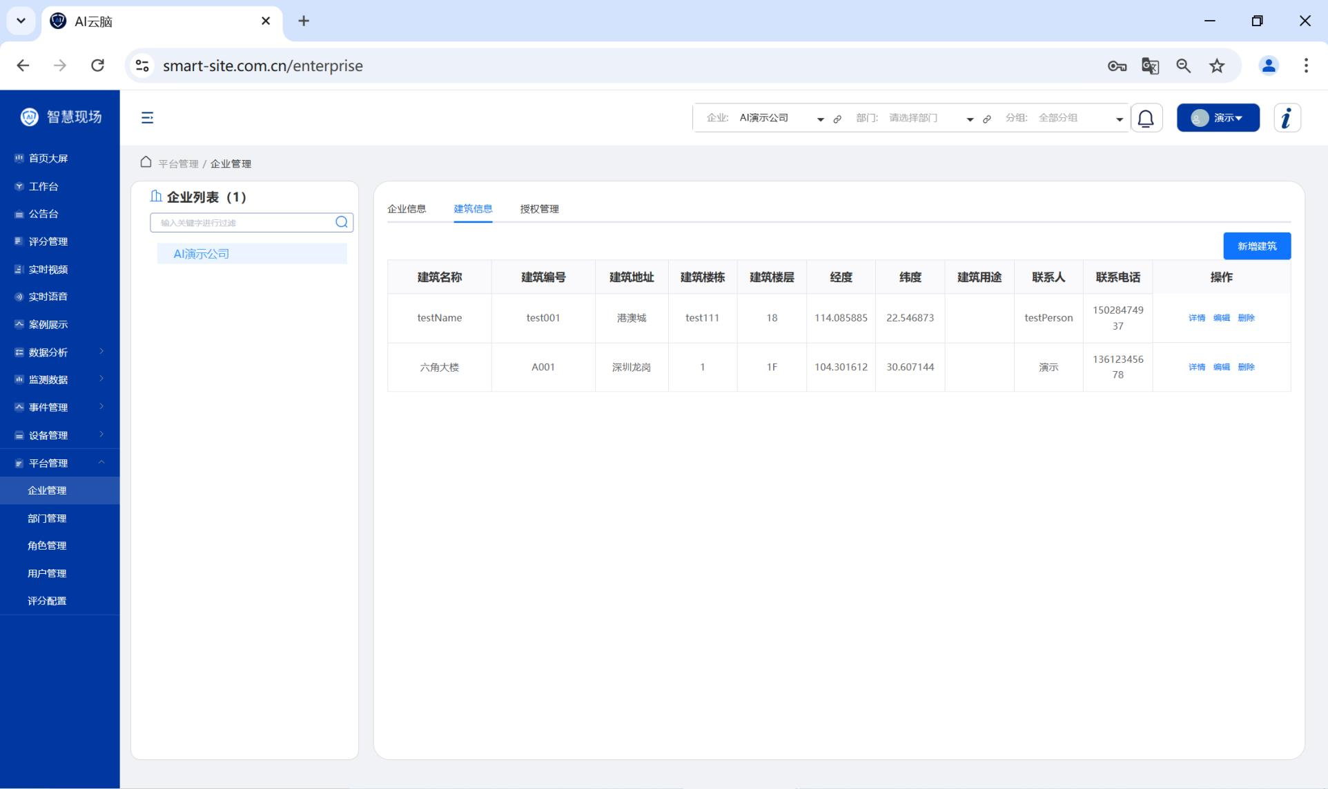Click the Google Translate icon in the address bar

(1150, 66)
